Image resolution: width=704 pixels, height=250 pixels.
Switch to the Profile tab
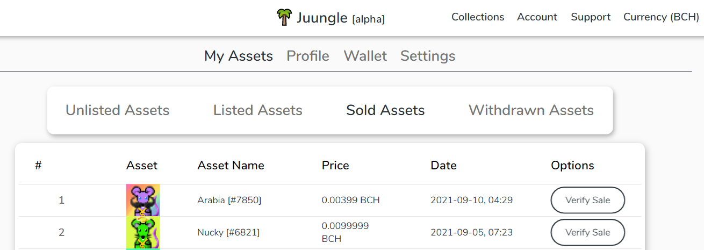pos(308,56)
